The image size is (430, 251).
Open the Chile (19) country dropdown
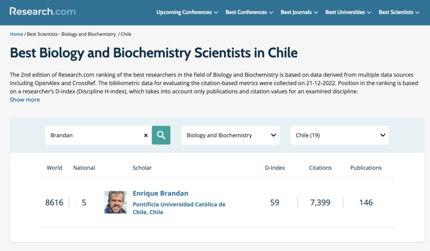[x=339, y=135]
